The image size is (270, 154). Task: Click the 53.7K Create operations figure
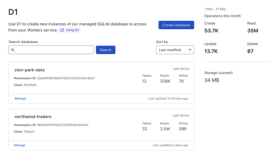pyautogui.click(x=211, y=31)
